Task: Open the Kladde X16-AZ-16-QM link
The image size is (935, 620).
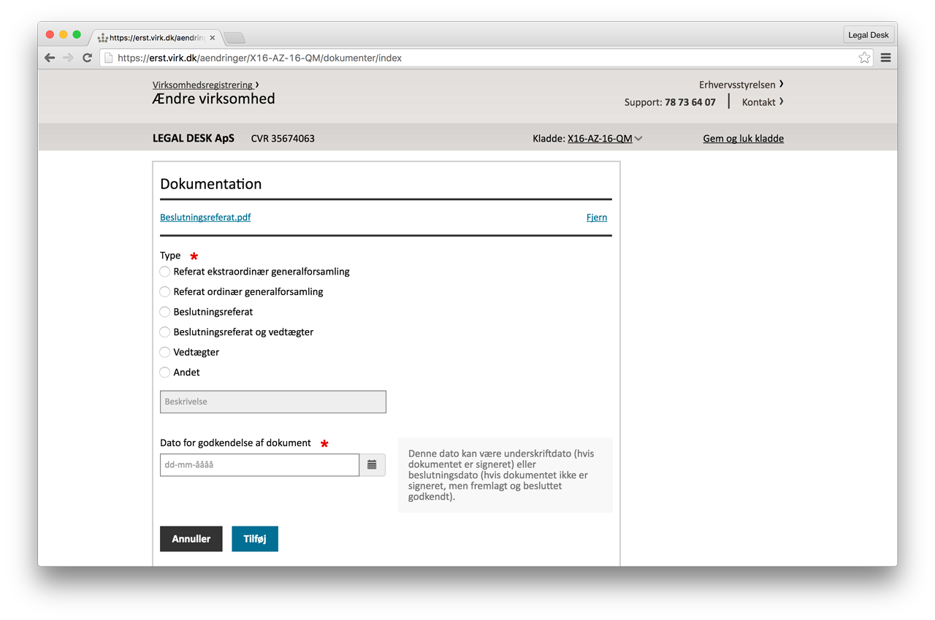Action: pyautogui.click(x=600, y=139)
